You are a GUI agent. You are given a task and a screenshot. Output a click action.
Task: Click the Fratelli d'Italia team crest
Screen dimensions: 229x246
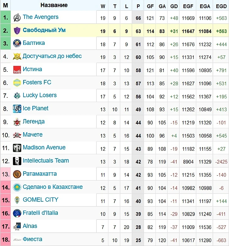pyautogui.click(x=17, y=213)
